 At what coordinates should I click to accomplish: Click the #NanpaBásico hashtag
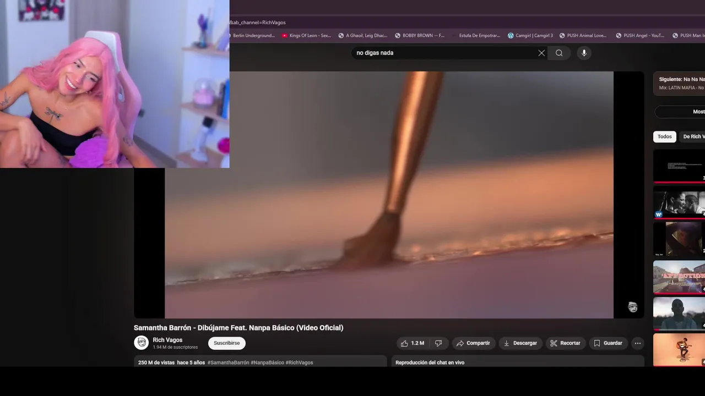point(267,363)
